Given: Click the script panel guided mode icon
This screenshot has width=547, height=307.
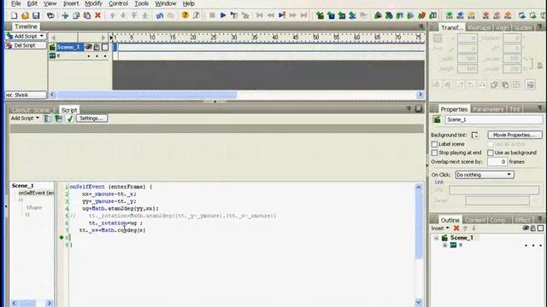Looking at the screenshot, I should (48, 119).
